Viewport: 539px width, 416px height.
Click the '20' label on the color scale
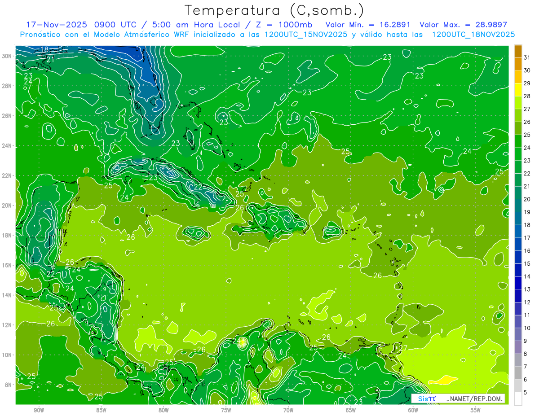[527, 199]
